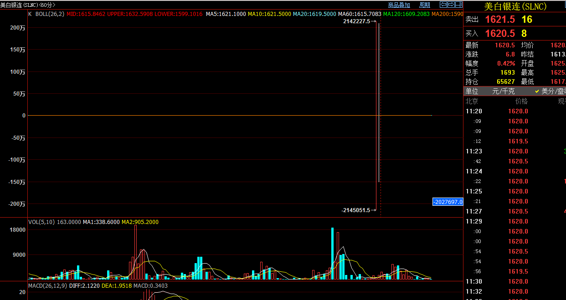The image size is (566, 300).
Task: Click the 卖出 sell price 1621.5
Action: 499,20
